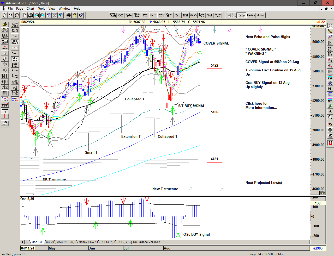This screenshot has height=256, width=334.
Task: Select the Ellipse drawing tool
Action: (330, 77)
